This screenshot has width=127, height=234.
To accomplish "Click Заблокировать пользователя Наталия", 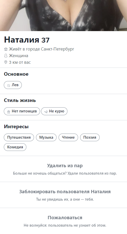I will (x=65, y=192).
